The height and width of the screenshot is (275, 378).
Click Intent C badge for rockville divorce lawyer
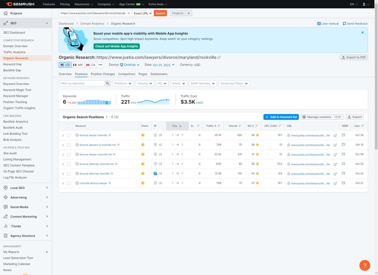click(143, 183)
